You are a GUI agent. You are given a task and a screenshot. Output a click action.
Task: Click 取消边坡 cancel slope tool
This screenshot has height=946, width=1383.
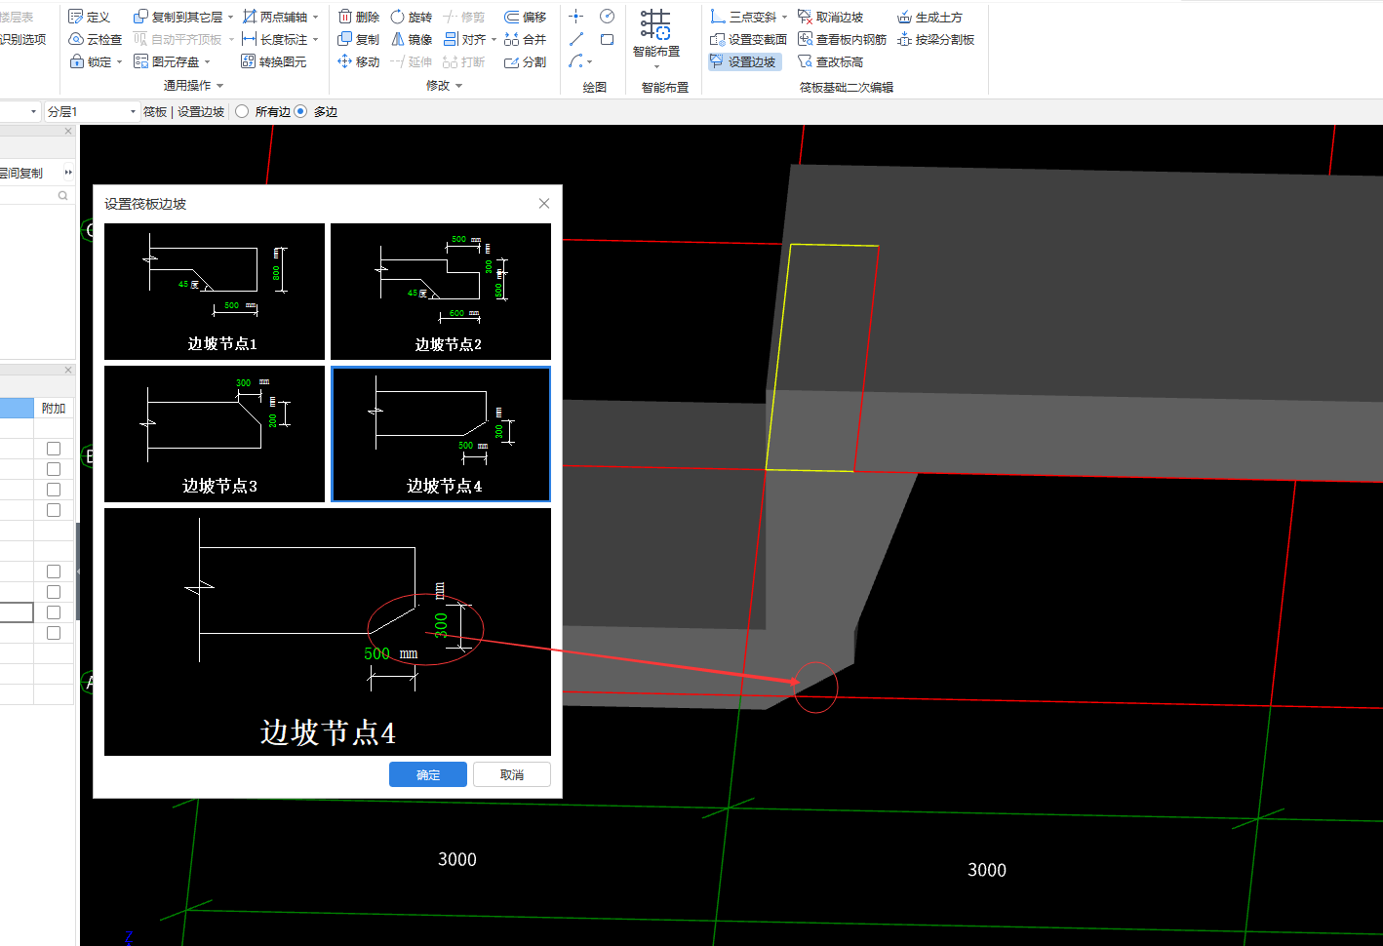click(830, 17)
